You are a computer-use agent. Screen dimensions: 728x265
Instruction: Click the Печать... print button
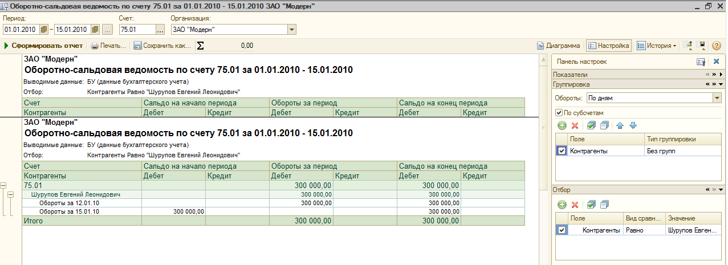pos(108,46)
